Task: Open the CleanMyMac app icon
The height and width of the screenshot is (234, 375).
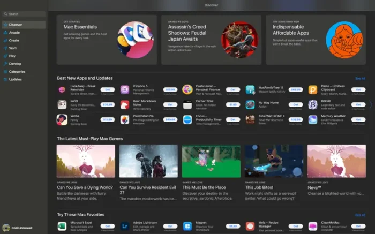Action: pos(313,226)
